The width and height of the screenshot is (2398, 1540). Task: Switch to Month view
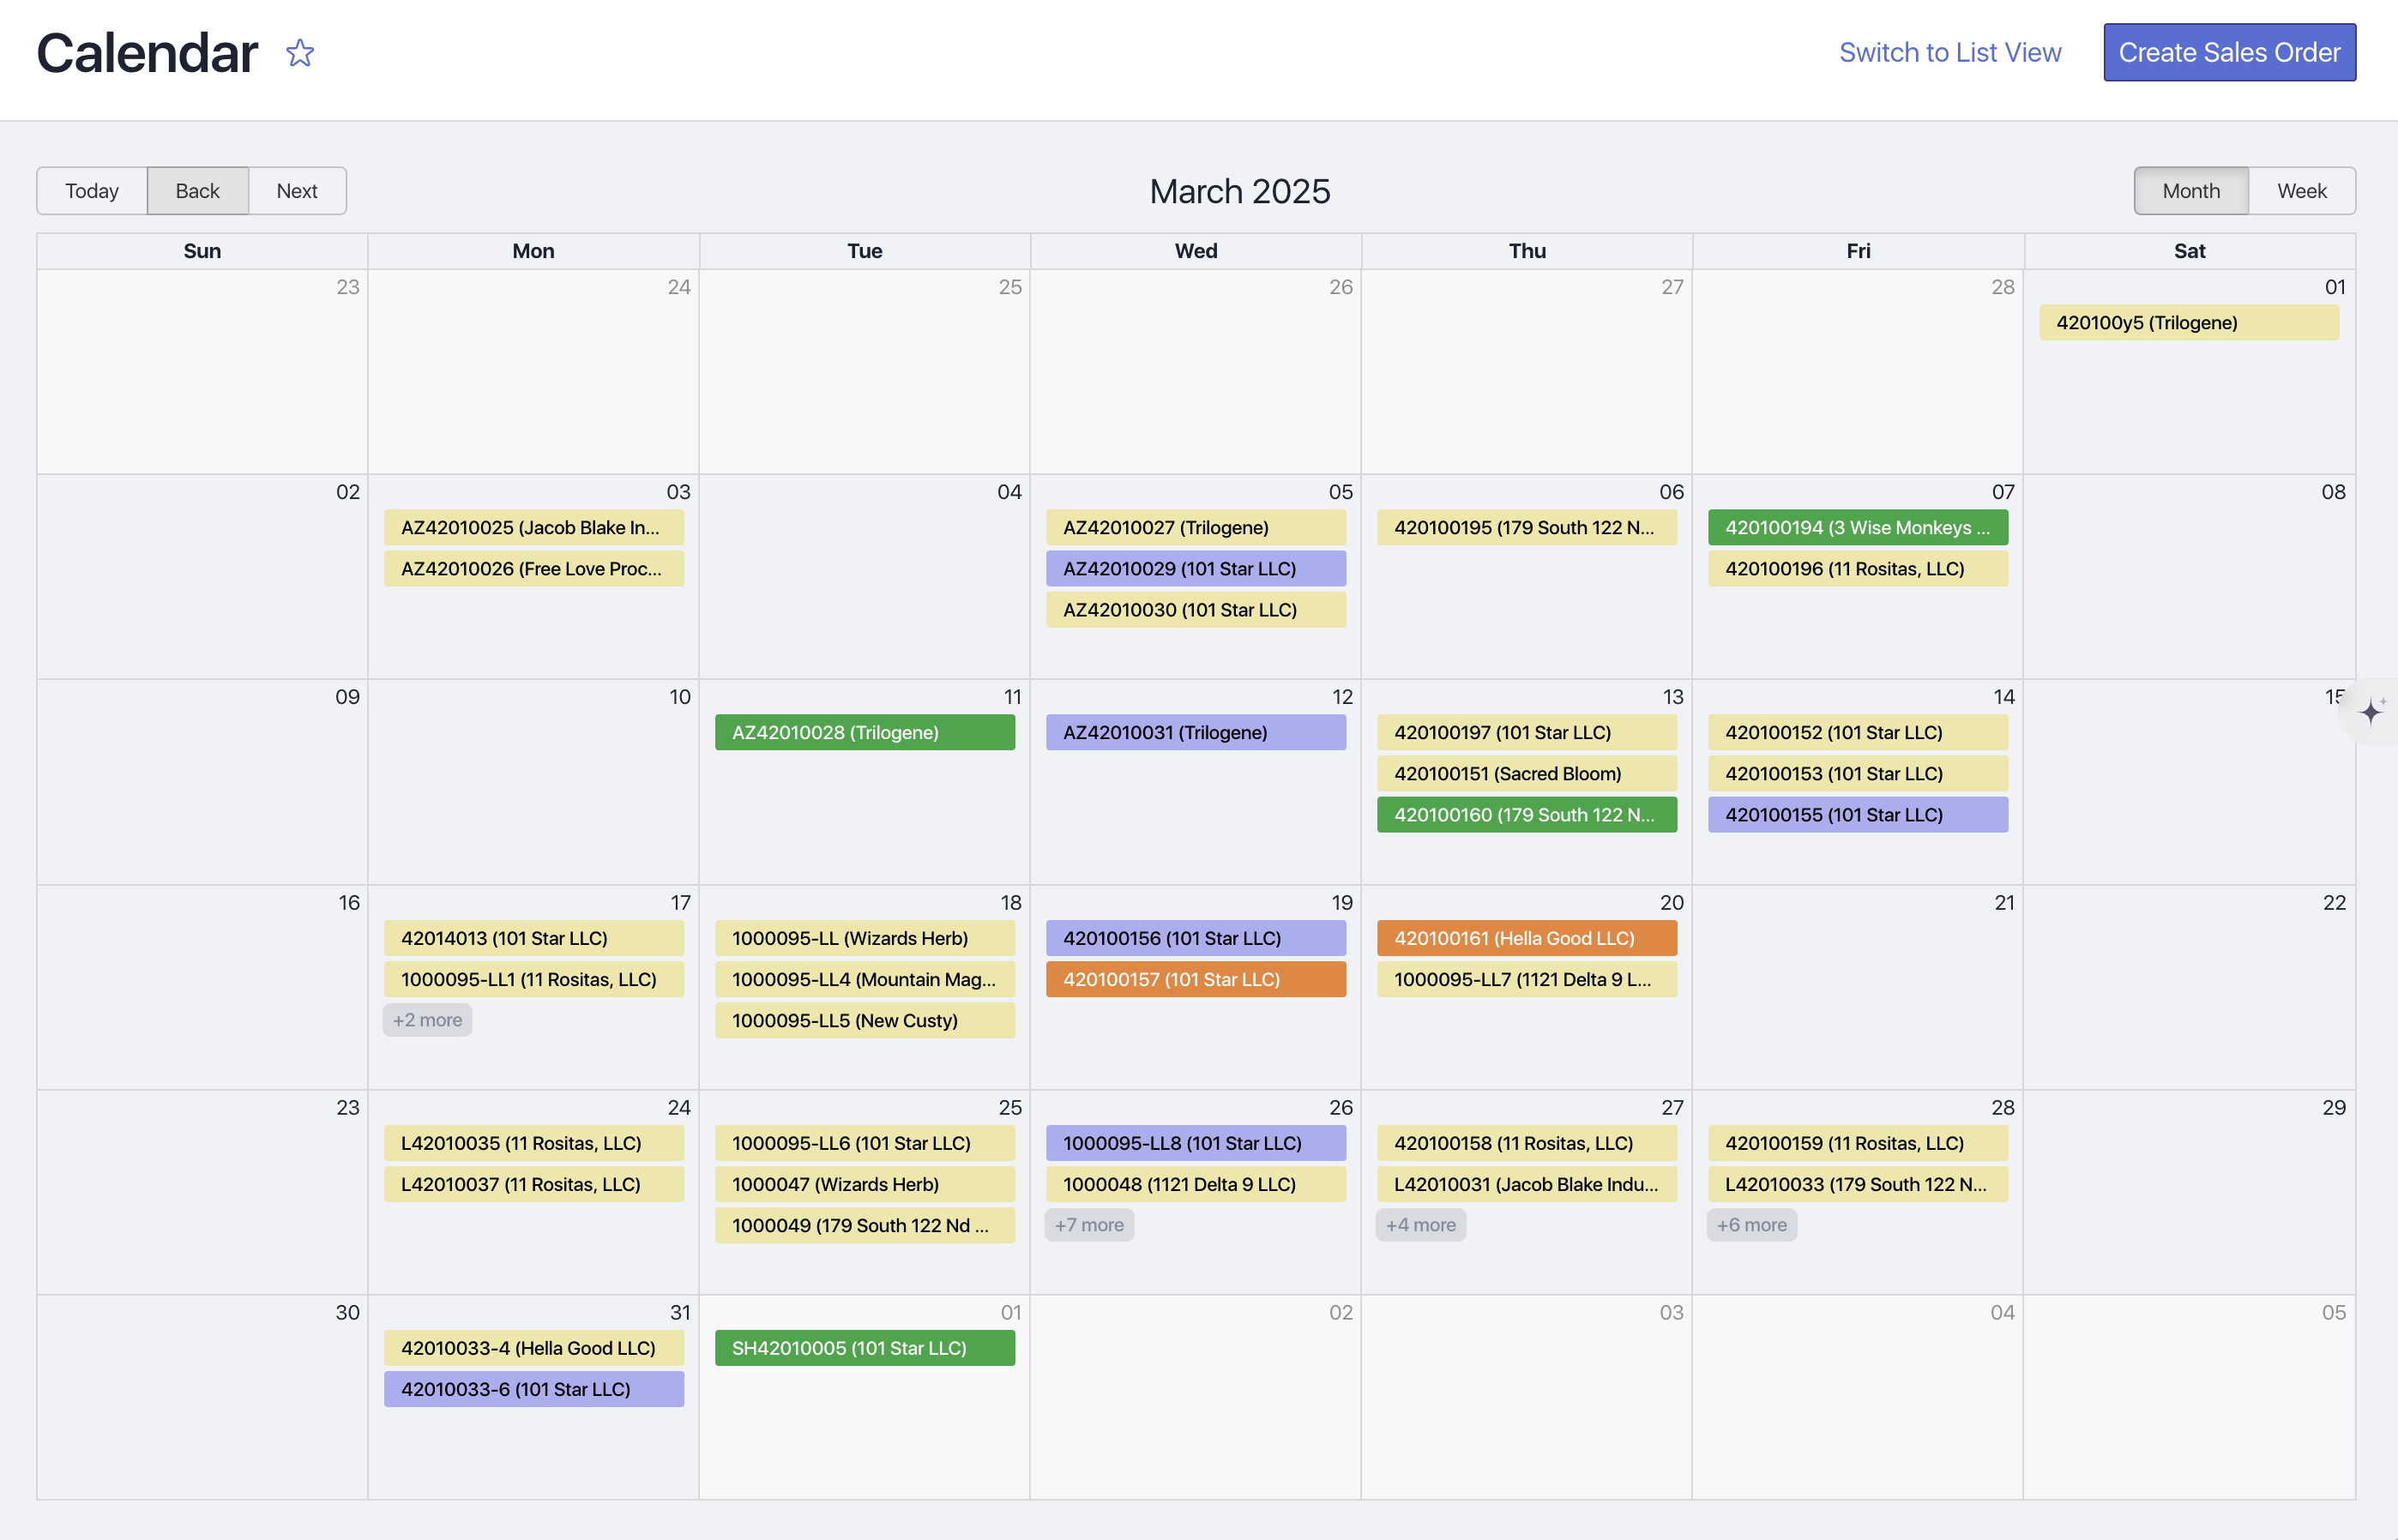(x=2191, y=191)
